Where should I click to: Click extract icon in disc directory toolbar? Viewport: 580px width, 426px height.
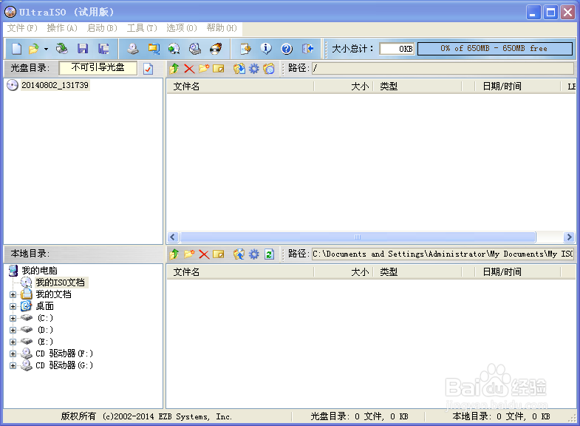tap(239, 69)
